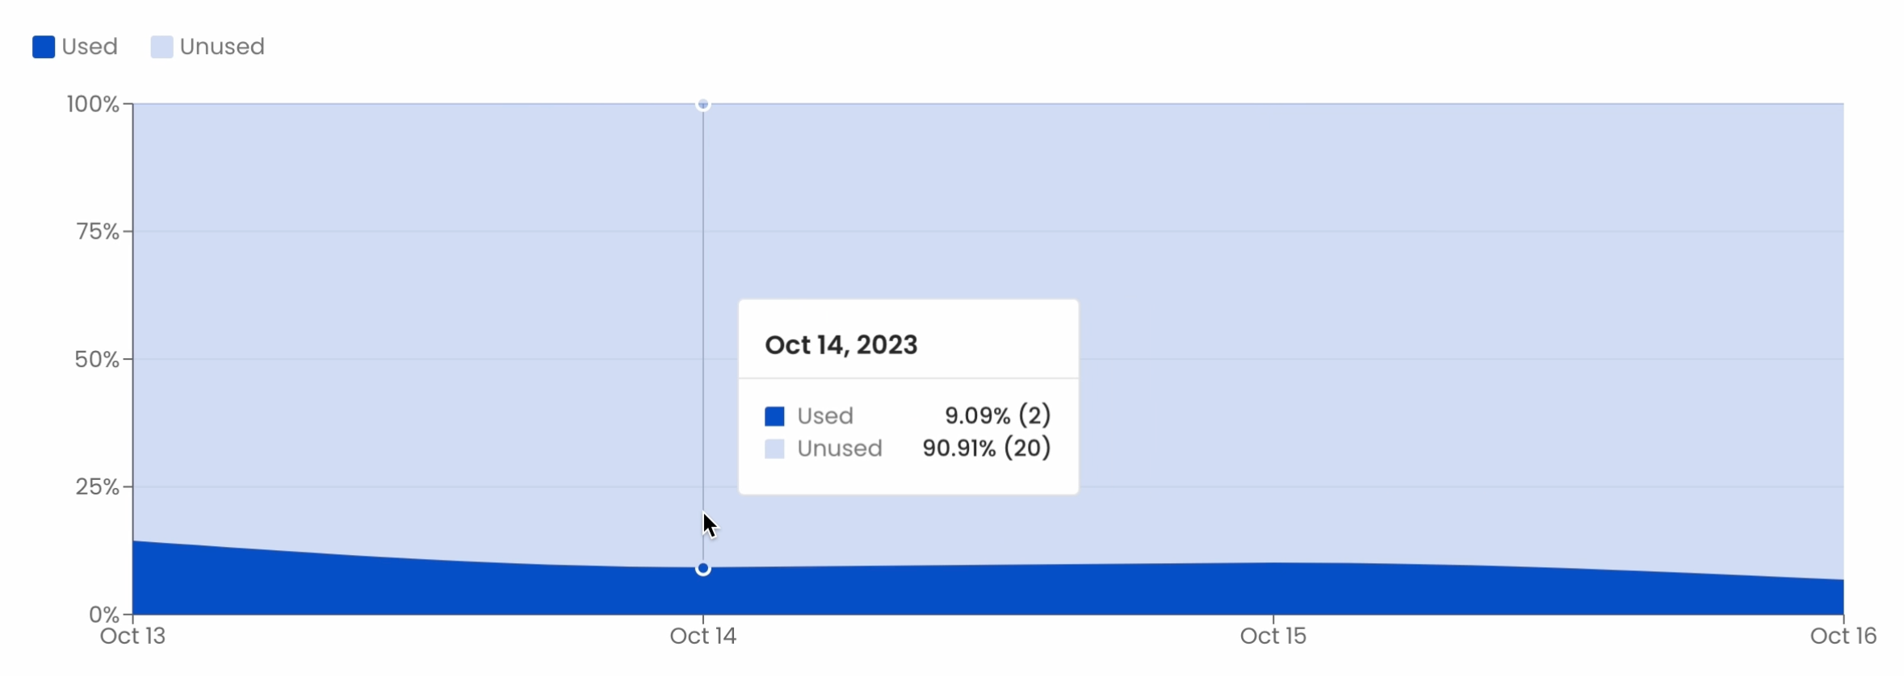
Task: Click the Oct 16 x-axis label
Action: pyautogui.click(x=1843, y=636)
